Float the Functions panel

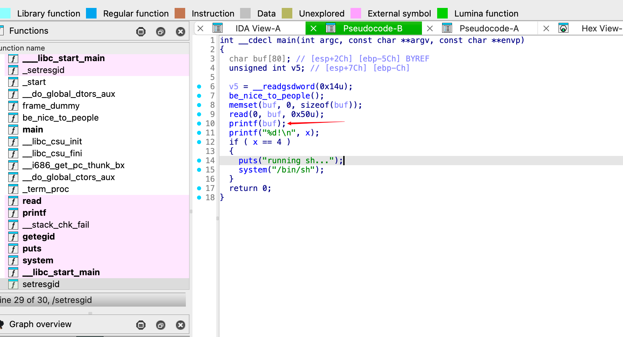click(x=161, y=32)
